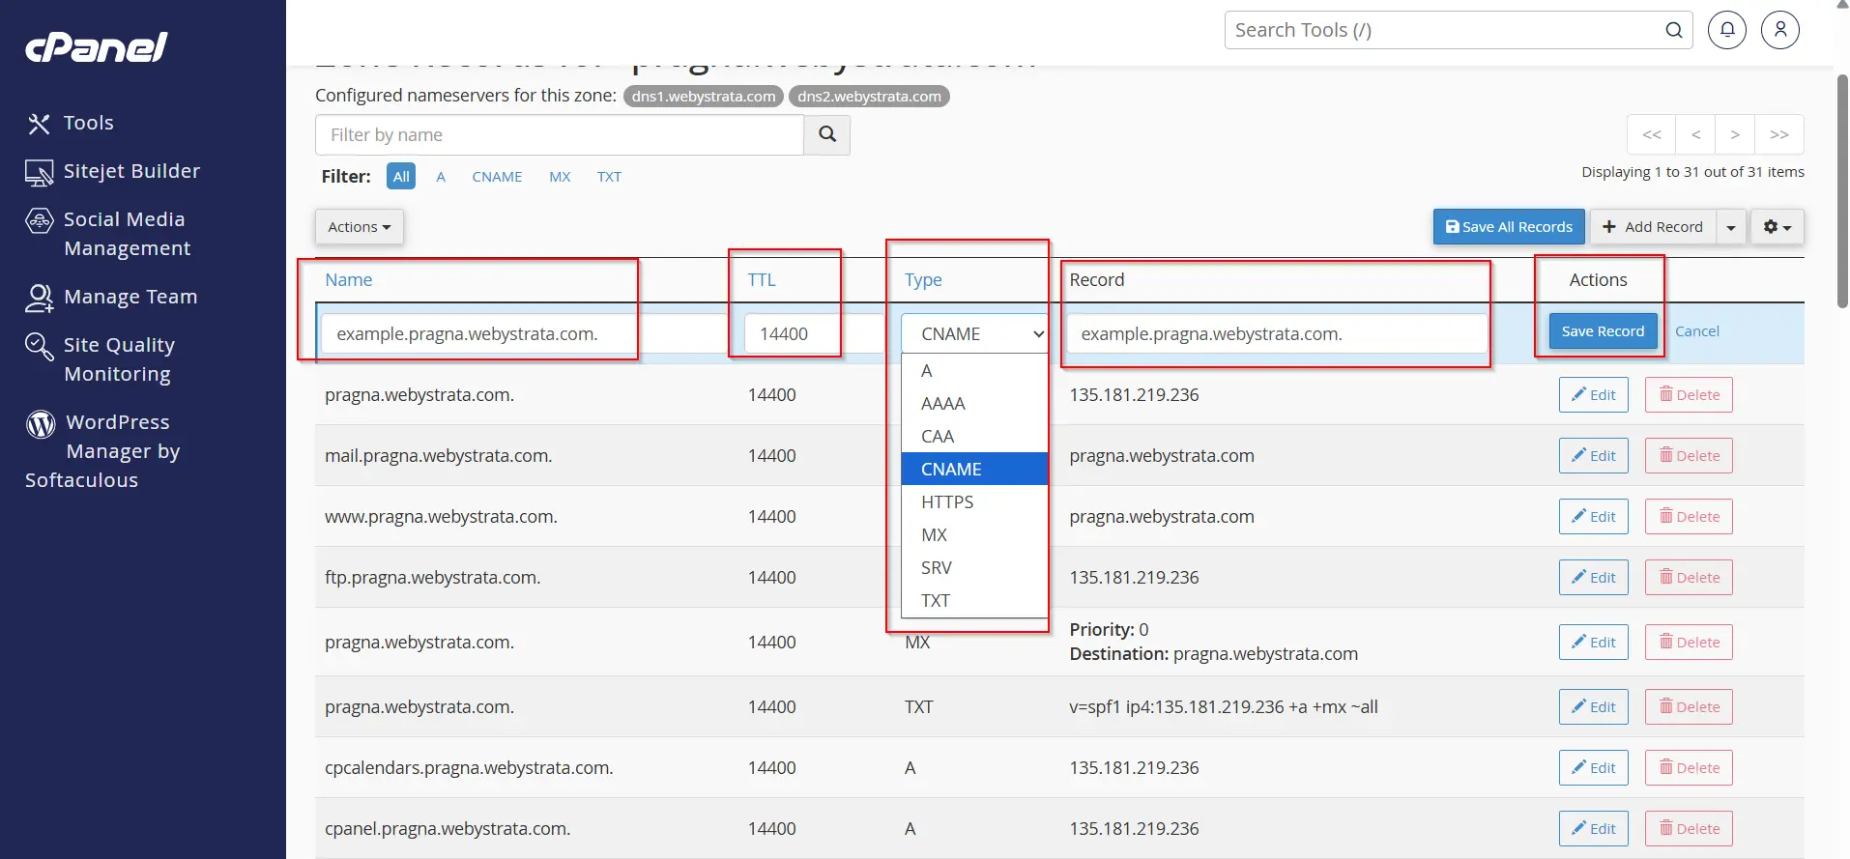
Task: Sort by Type column header
Action: click(923, 280)
